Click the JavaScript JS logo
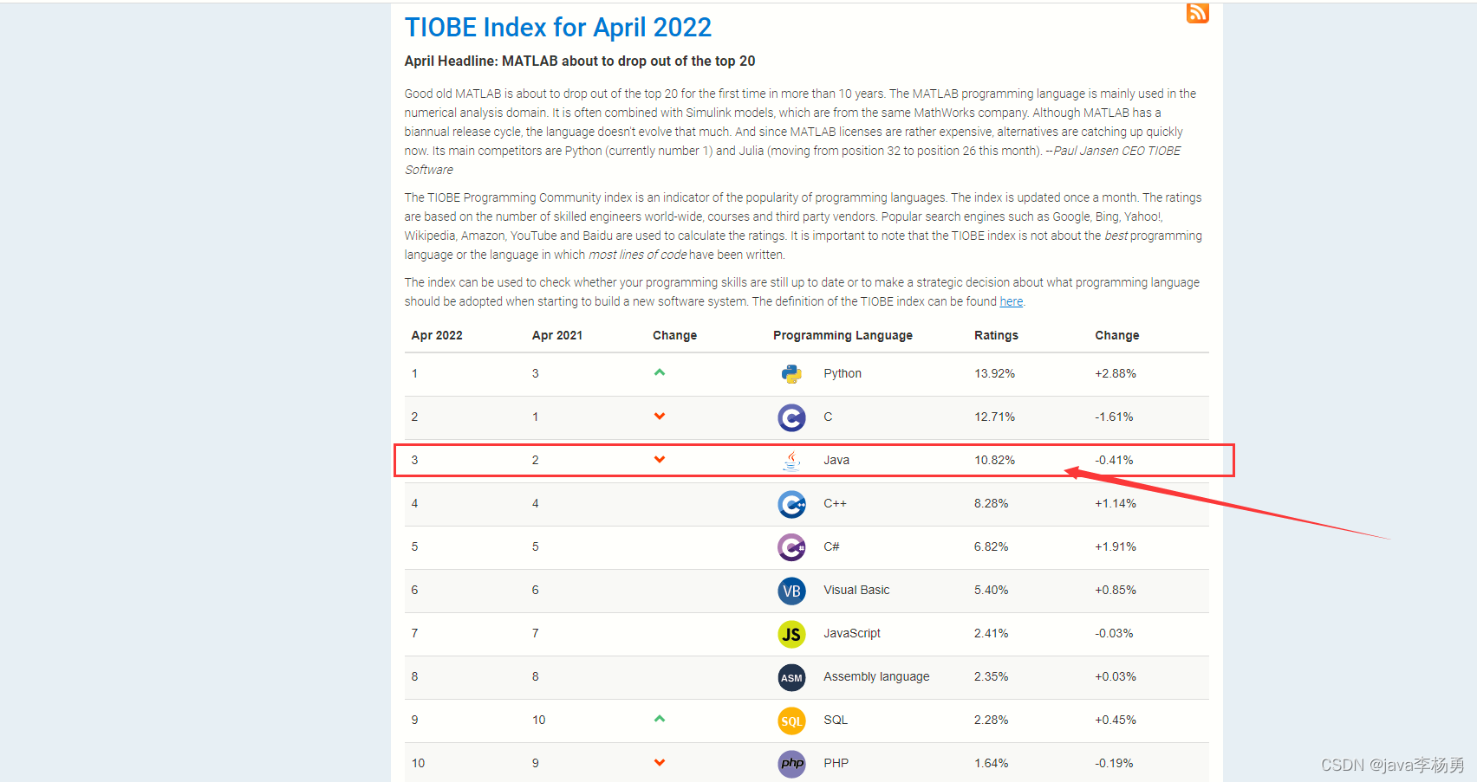Screen dimensions: 1477x782 791,634
